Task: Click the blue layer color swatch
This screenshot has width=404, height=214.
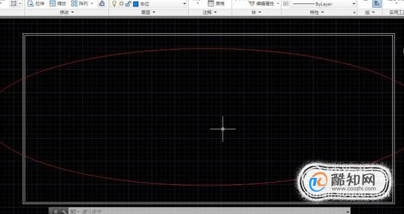Action: click(x=136, y=4)
